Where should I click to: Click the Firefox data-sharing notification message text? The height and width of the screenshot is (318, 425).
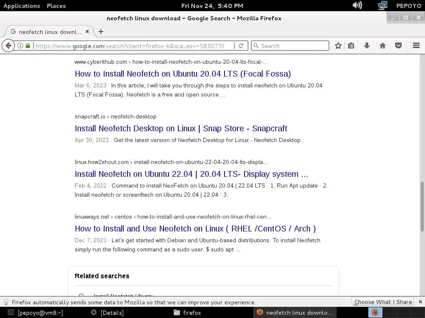pos(134,302)
